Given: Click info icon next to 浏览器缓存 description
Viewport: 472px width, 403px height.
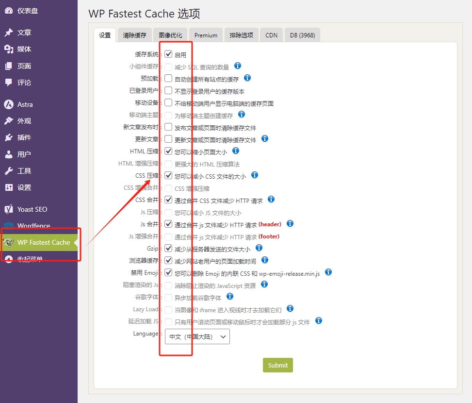Looking at the screenshot, I should coord(264,260).
